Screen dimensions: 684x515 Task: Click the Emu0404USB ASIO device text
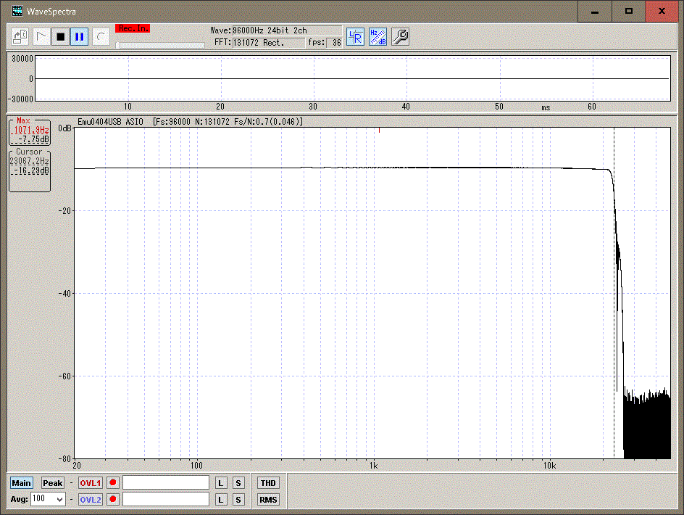(x=110, y=122)
